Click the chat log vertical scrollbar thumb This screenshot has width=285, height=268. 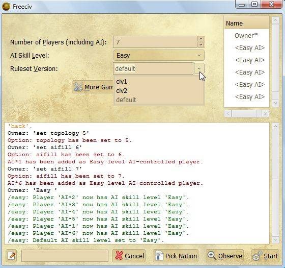coord(275,207)
